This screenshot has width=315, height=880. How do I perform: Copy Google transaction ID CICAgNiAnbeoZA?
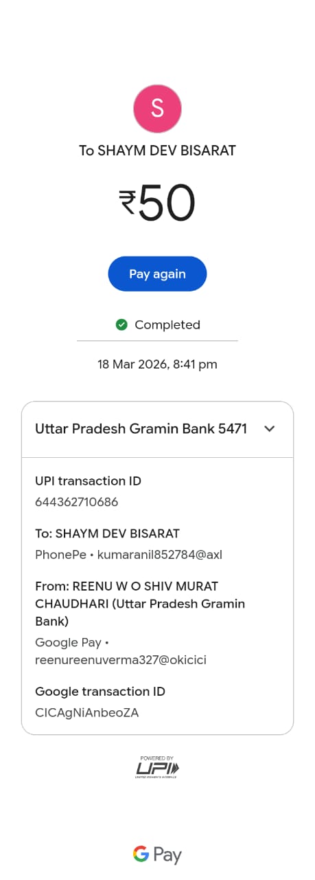click(x=87, y=713)
